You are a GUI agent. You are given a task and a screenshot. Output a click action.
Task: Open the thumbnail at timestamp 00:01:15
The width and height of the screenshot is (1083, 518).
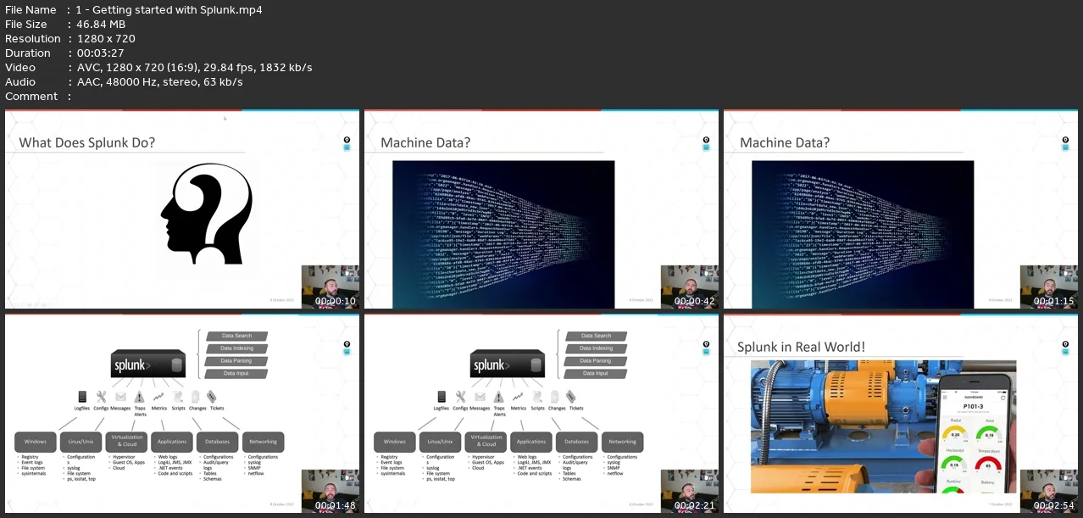pos(901,209)
